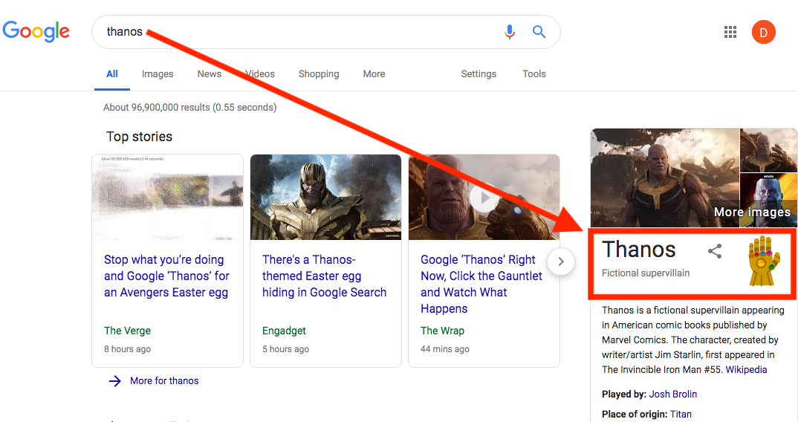Click the Josh Brolin link
The width and height of the screenshot is (798, 422).
coord(673,394)
